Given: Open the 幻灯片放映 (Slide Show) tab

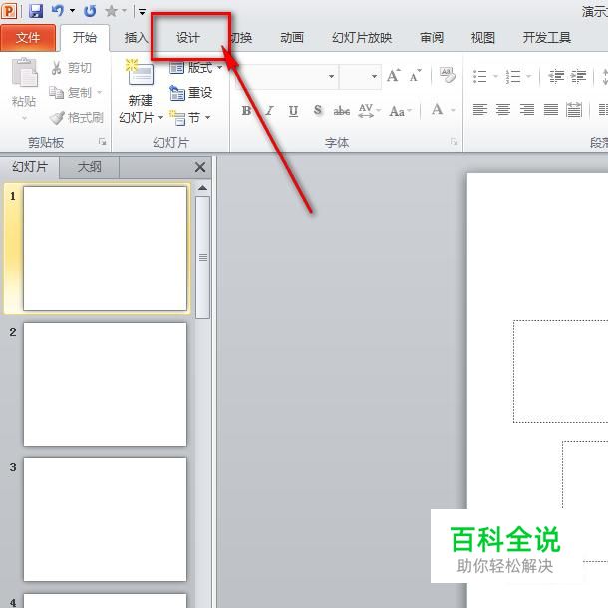Looking at the screenshot, I should click(x=362, y=38).
